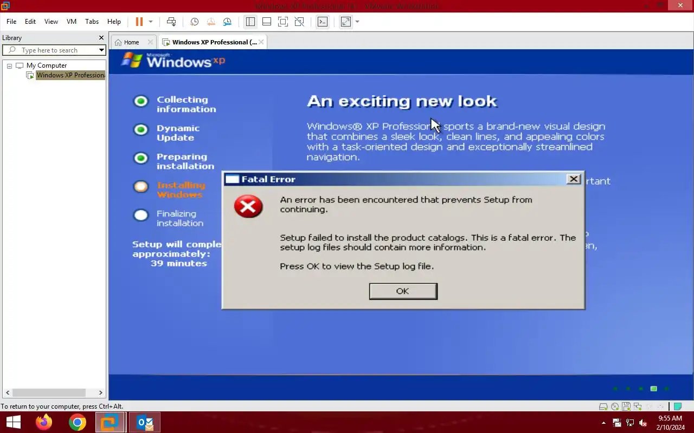Open the File menu
The height and width of the screenshot is (433, 694).
(11, 22)
